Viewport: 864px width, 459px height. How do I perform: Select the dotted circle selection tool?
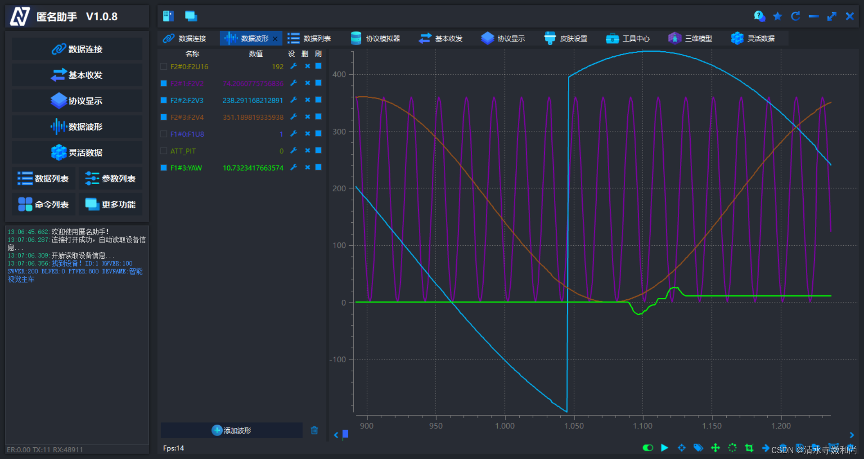pos(732,448)
